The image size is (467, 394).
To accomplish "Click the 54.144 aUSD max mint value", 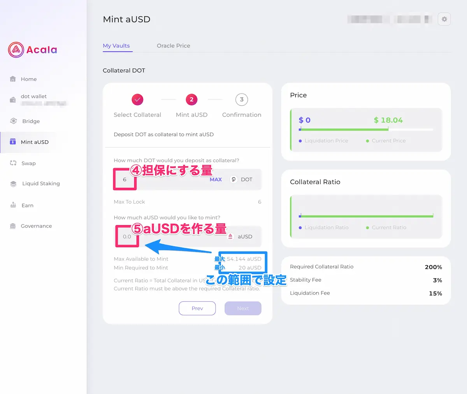I will click(x=244, y=259).
